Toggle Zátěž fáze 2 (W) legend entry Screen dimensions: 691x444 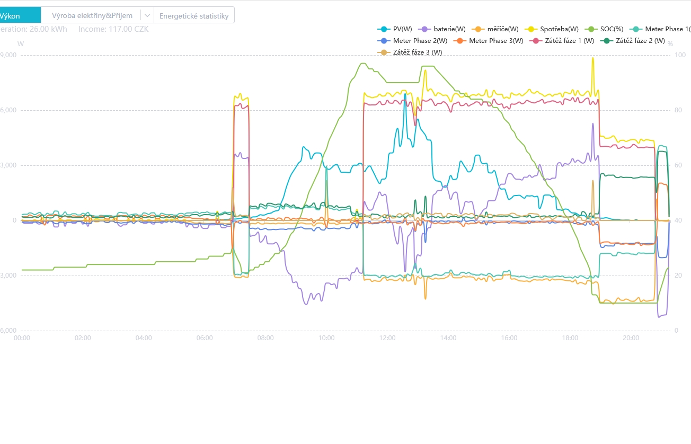coord(633,41)
